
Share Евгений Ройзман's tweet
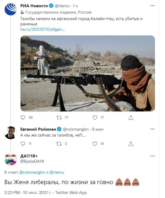[131, 144]
